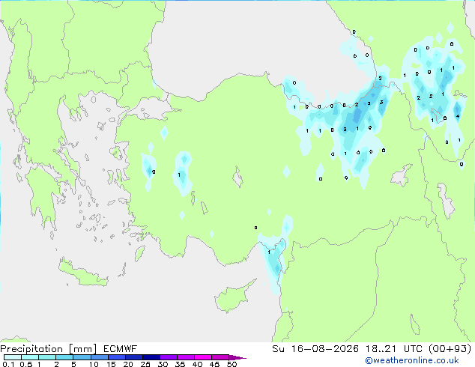Click the 'Precipitation [mm]' title text
The height and width of the screenshot is (367, 475).
49,349
